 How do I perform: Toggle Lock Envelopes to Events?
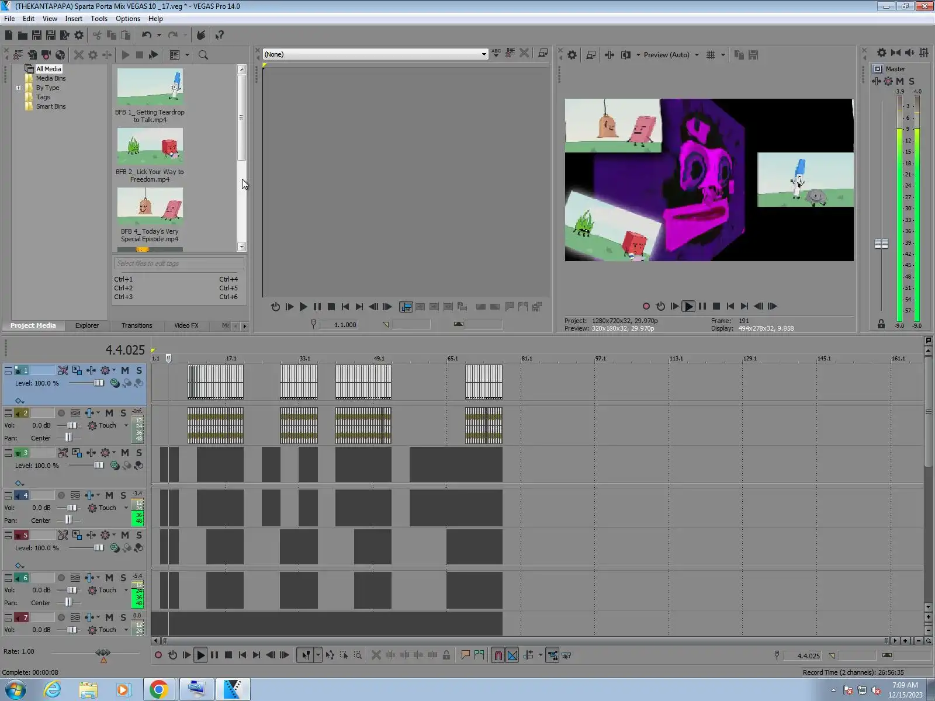(552, 655)
